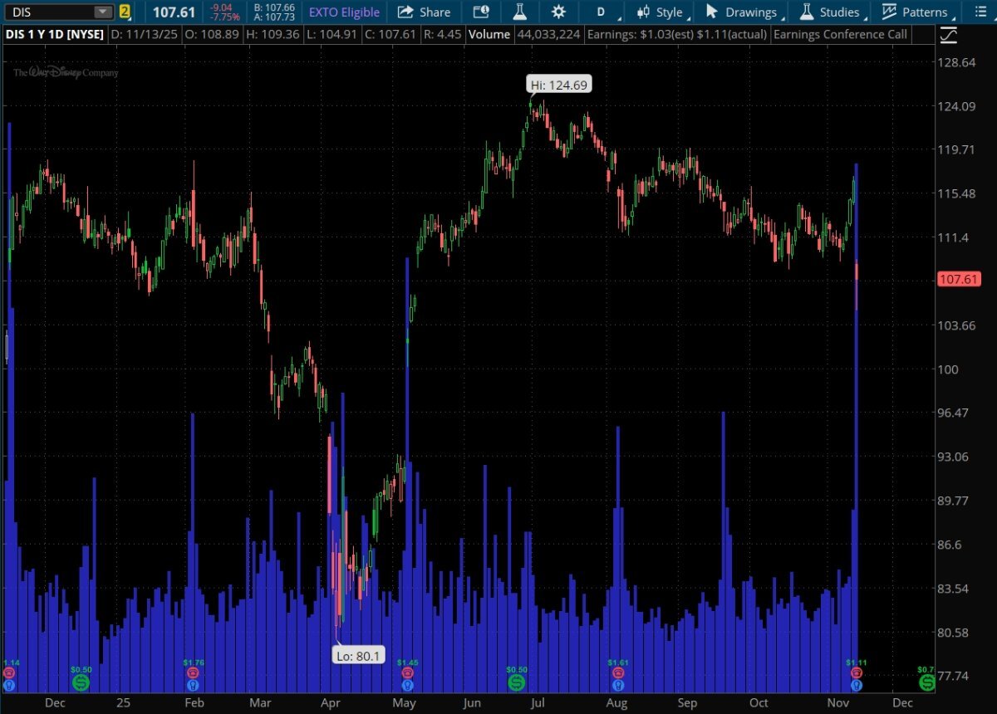Click the green dividend icon near June

point(516,682)
